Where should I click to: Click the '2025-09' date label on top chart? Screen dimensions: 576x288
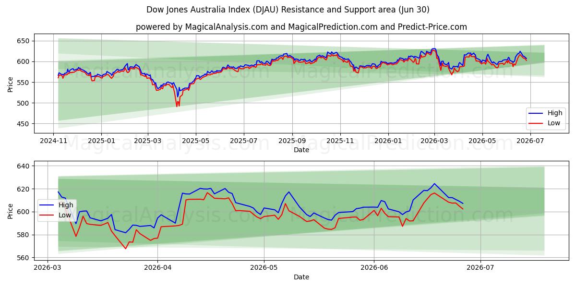click(292, 141)
